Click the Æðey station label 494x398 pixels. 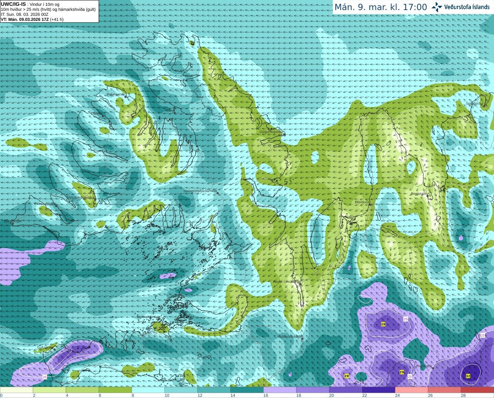pyautogui.click(x=169, y=110)
